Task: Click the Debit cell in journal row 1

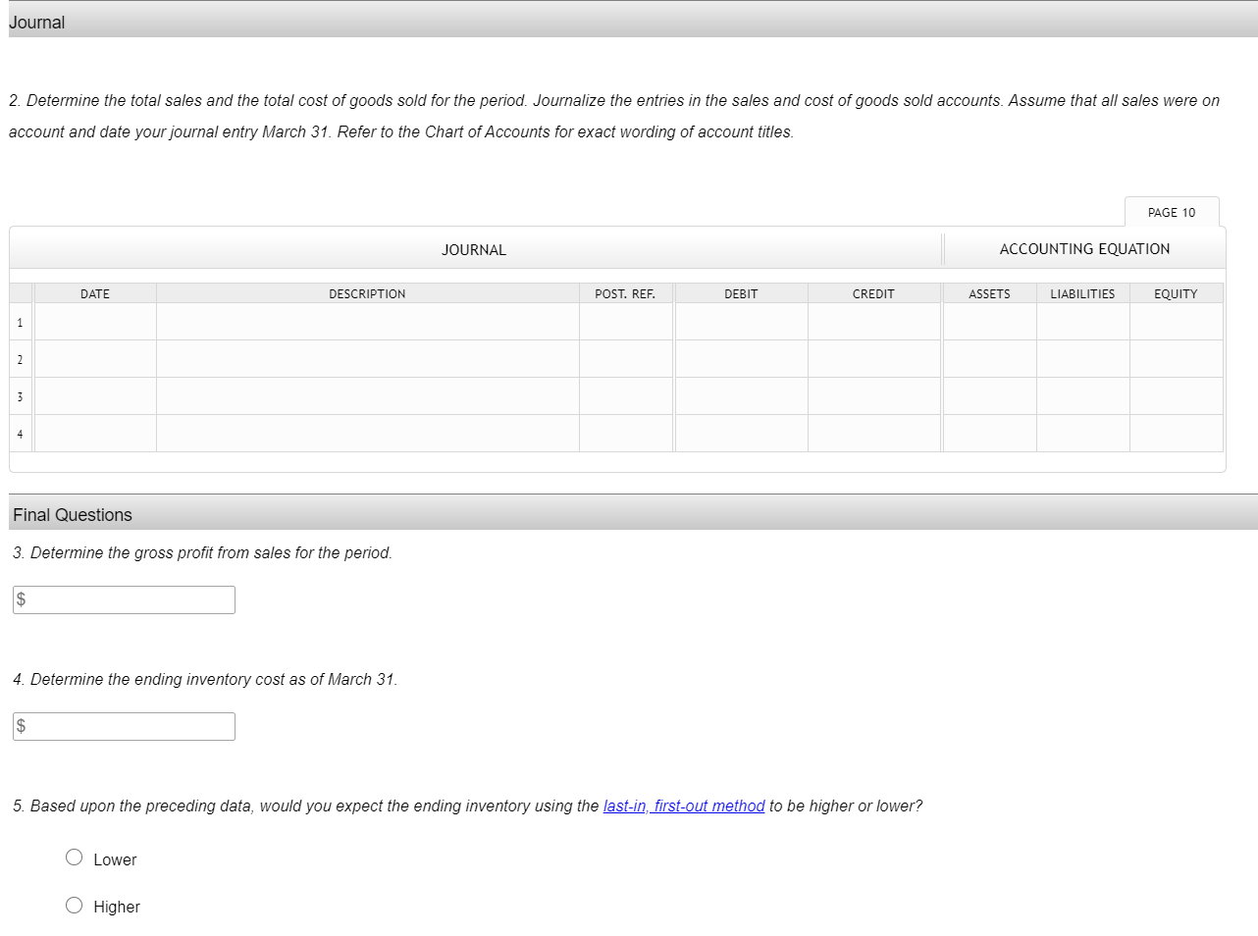Action: 741,322
